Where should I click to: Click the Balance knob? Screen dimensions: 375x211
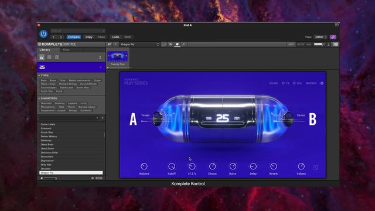[x=144, y=166]
